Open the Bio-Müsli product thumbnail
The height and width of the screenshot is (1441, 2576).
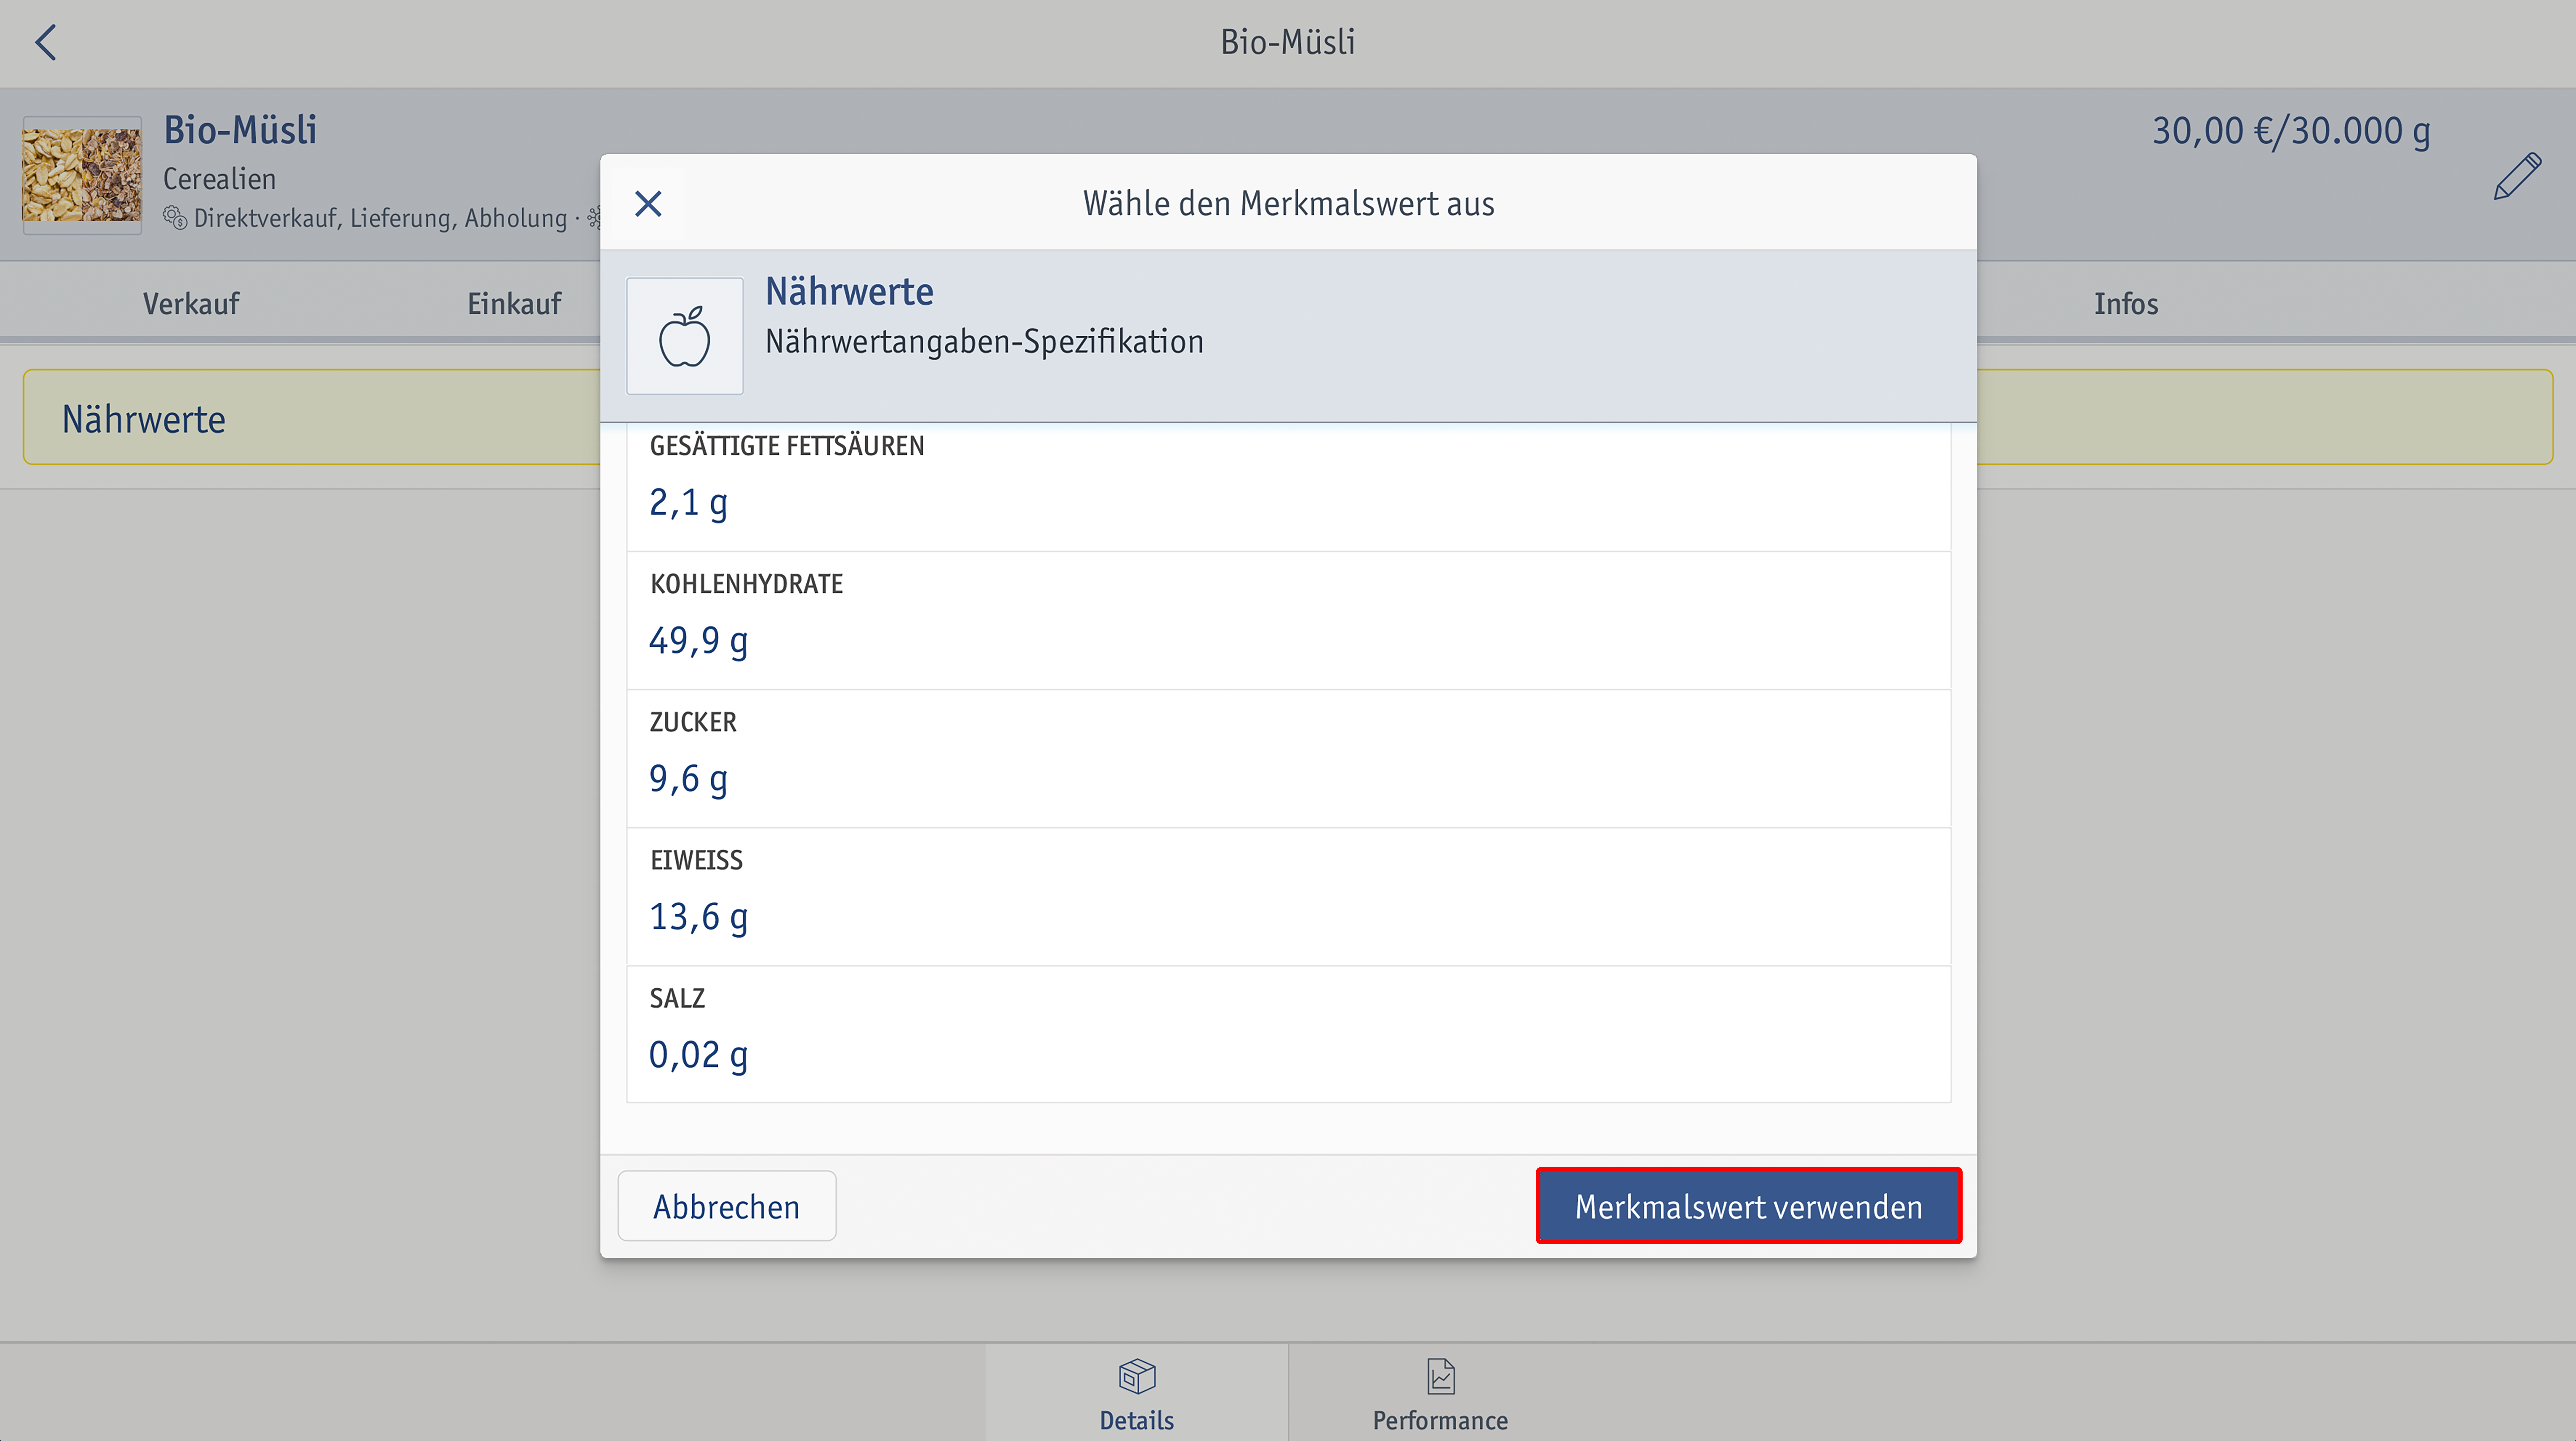tap(82, 175)
